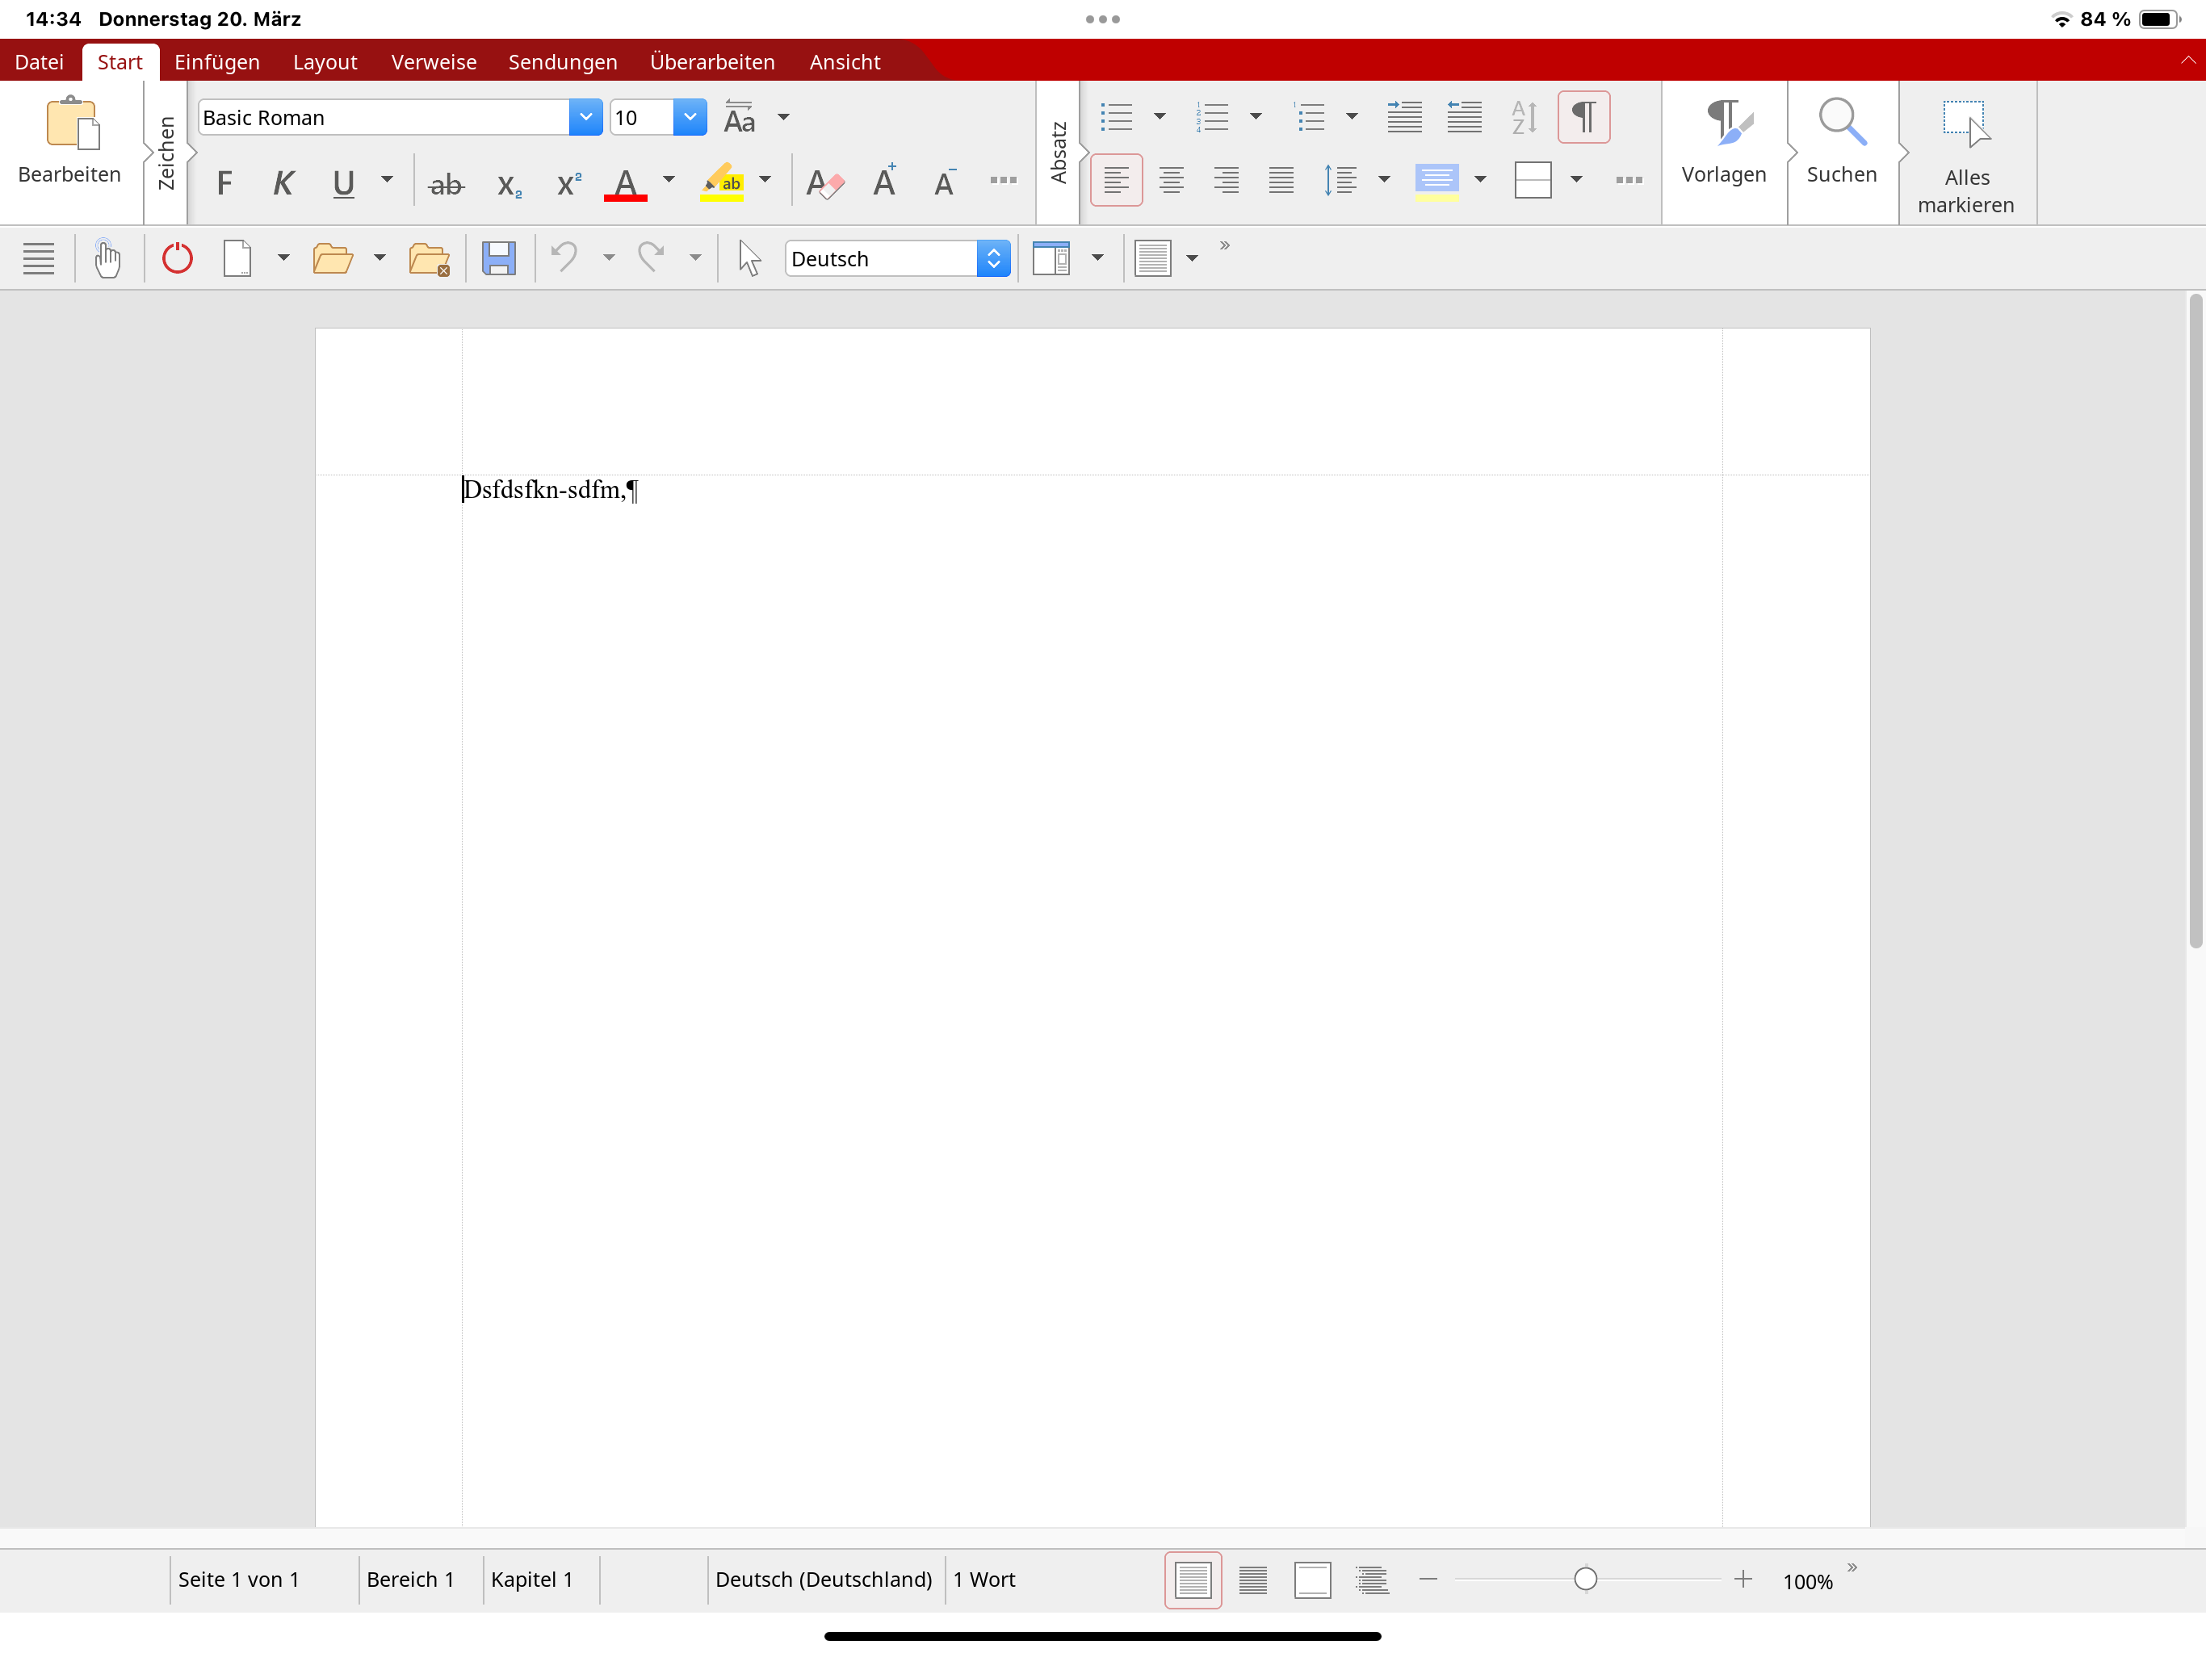Expand the Absatz paragraph group label
The image size is (2206, 1653).
(1059, 153)
